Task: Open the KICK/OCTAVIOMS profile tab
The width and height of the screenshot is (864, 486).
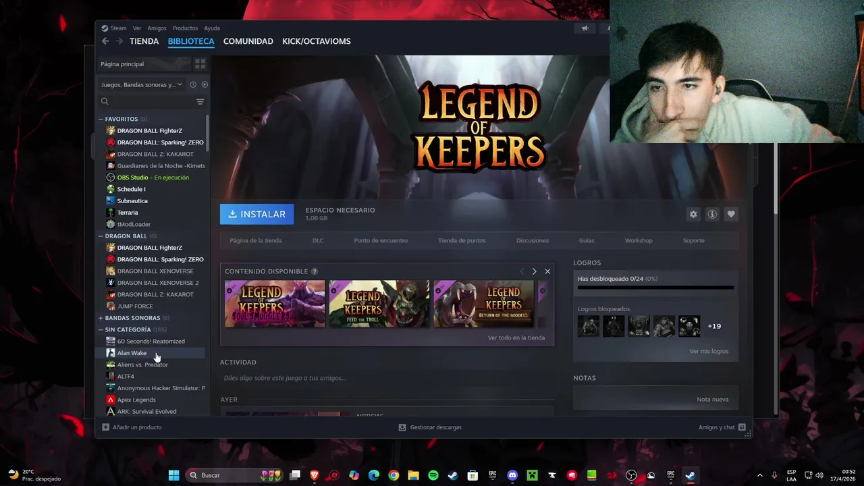Action: point(317,41)
